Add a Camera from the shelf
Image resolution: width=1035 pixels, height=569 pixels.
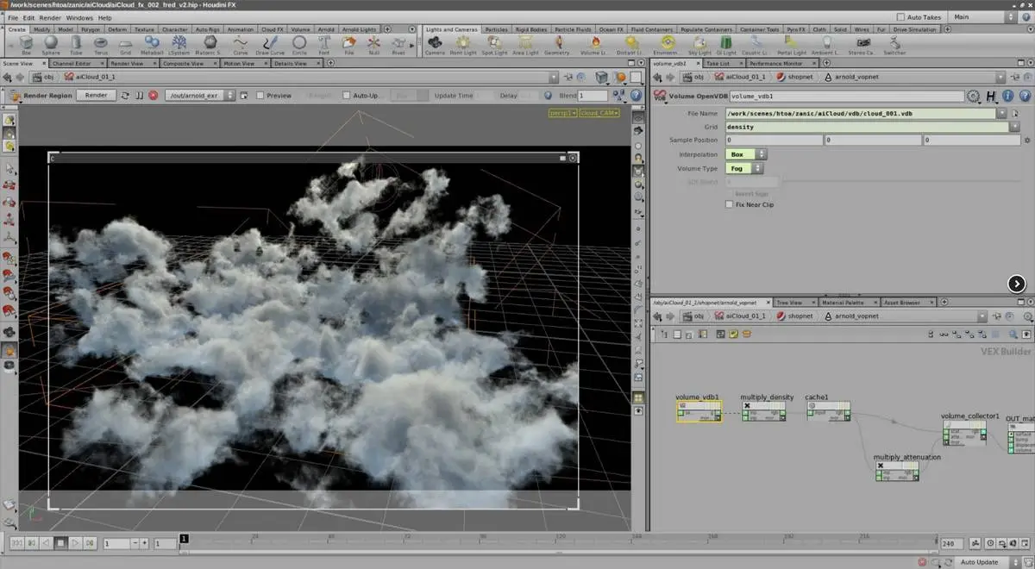click(435, 43)
